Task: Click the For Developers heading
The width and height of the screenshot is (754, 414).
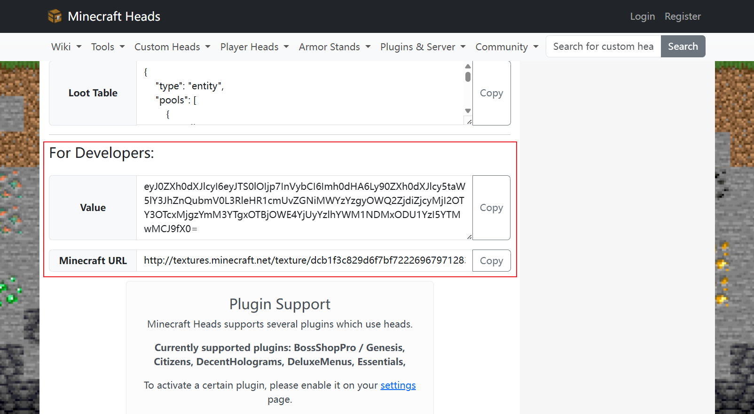Action: (102, 153)
